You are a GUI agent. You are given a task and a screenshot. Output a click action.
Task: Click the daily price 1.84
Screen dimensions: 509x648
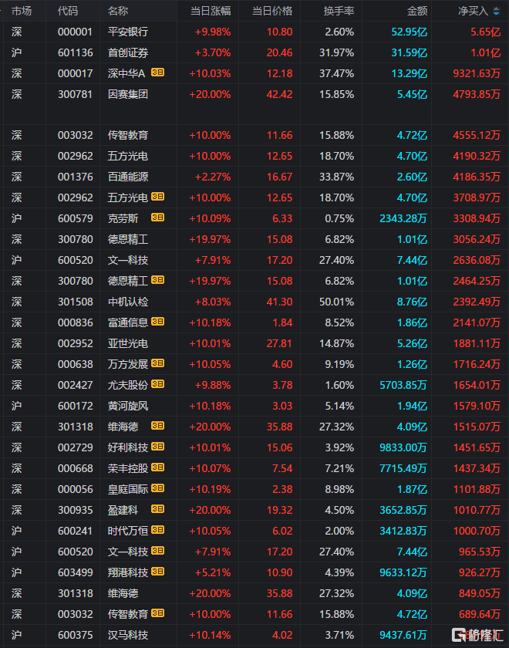(x=282, y=322)
